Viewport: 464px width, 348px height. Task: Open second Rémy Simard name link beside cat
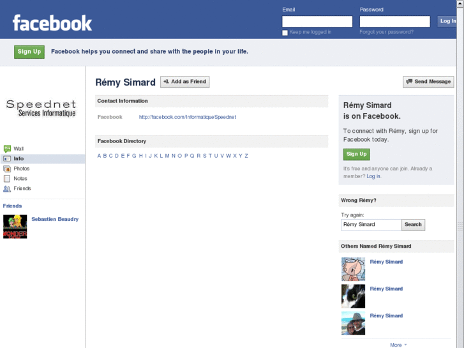coord(387,289)
